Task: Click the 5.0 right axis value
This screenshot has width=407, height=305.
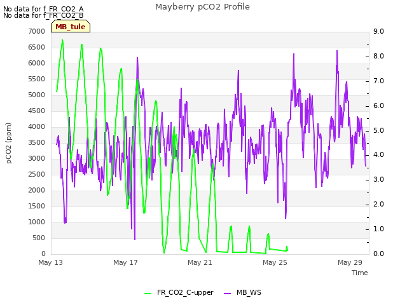Action: pyautogui.click(x=378, y=130)
